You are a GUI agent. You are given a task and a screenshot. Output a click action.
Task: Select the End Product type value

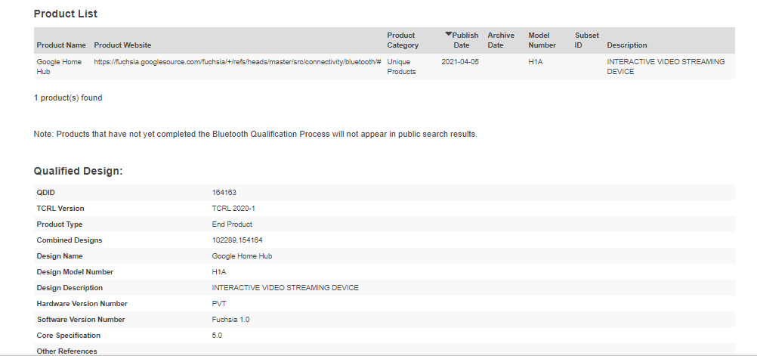pos(232,224)
